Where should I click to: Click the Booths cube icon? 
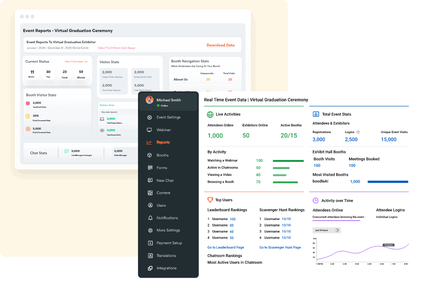(x=149, y=155)
